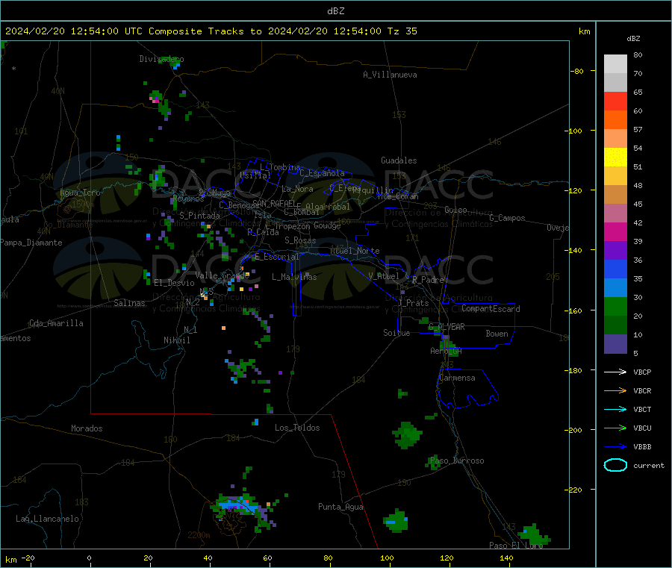Image resolution: width=672 pixels, height=568 pixels.
Task: Click the Divisadero map label
Action: (161, 59)
